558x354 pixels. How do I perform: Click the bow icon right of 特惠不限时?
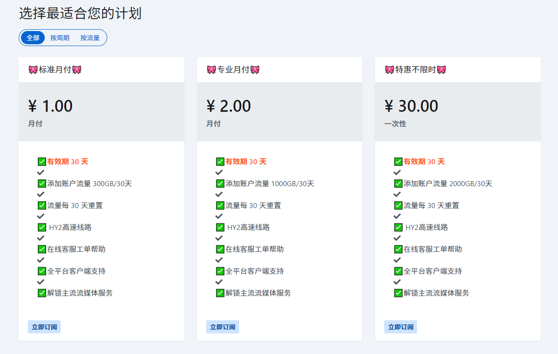pos(441,70)
